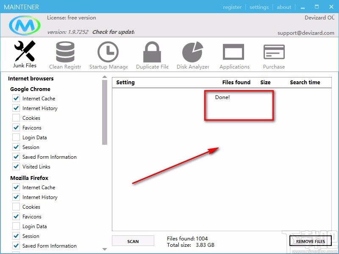Screen dimensions: 339x254
Task: Sort by Size column header
Action: tap(265, 82)
